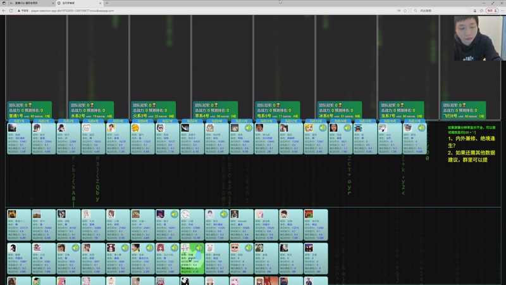The height and width of the screenshot is (285, 506).
Task: Click the 草系4号 team info box
Action: click(x=215, y=110)
